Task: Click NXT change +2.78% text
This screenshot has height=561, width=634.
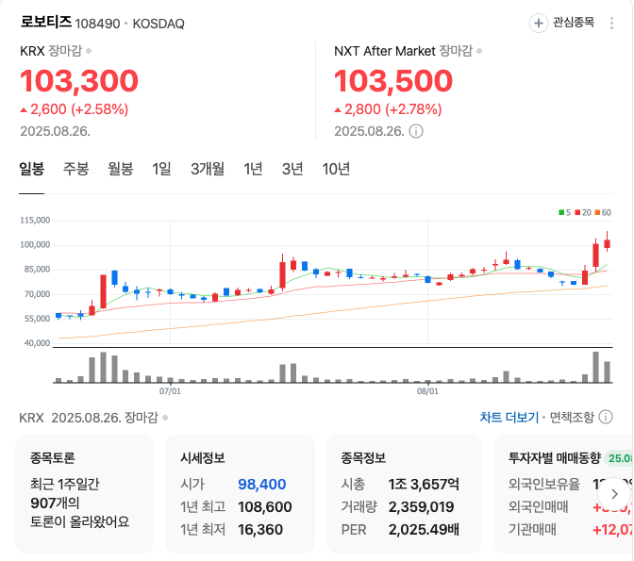Action: (x=413, y=109)
